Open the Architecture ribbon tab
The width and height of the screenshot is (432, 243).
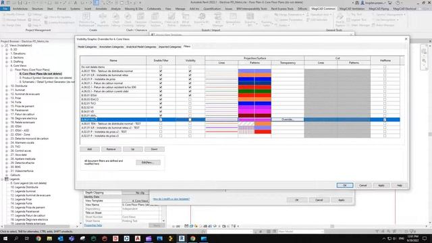20,9
